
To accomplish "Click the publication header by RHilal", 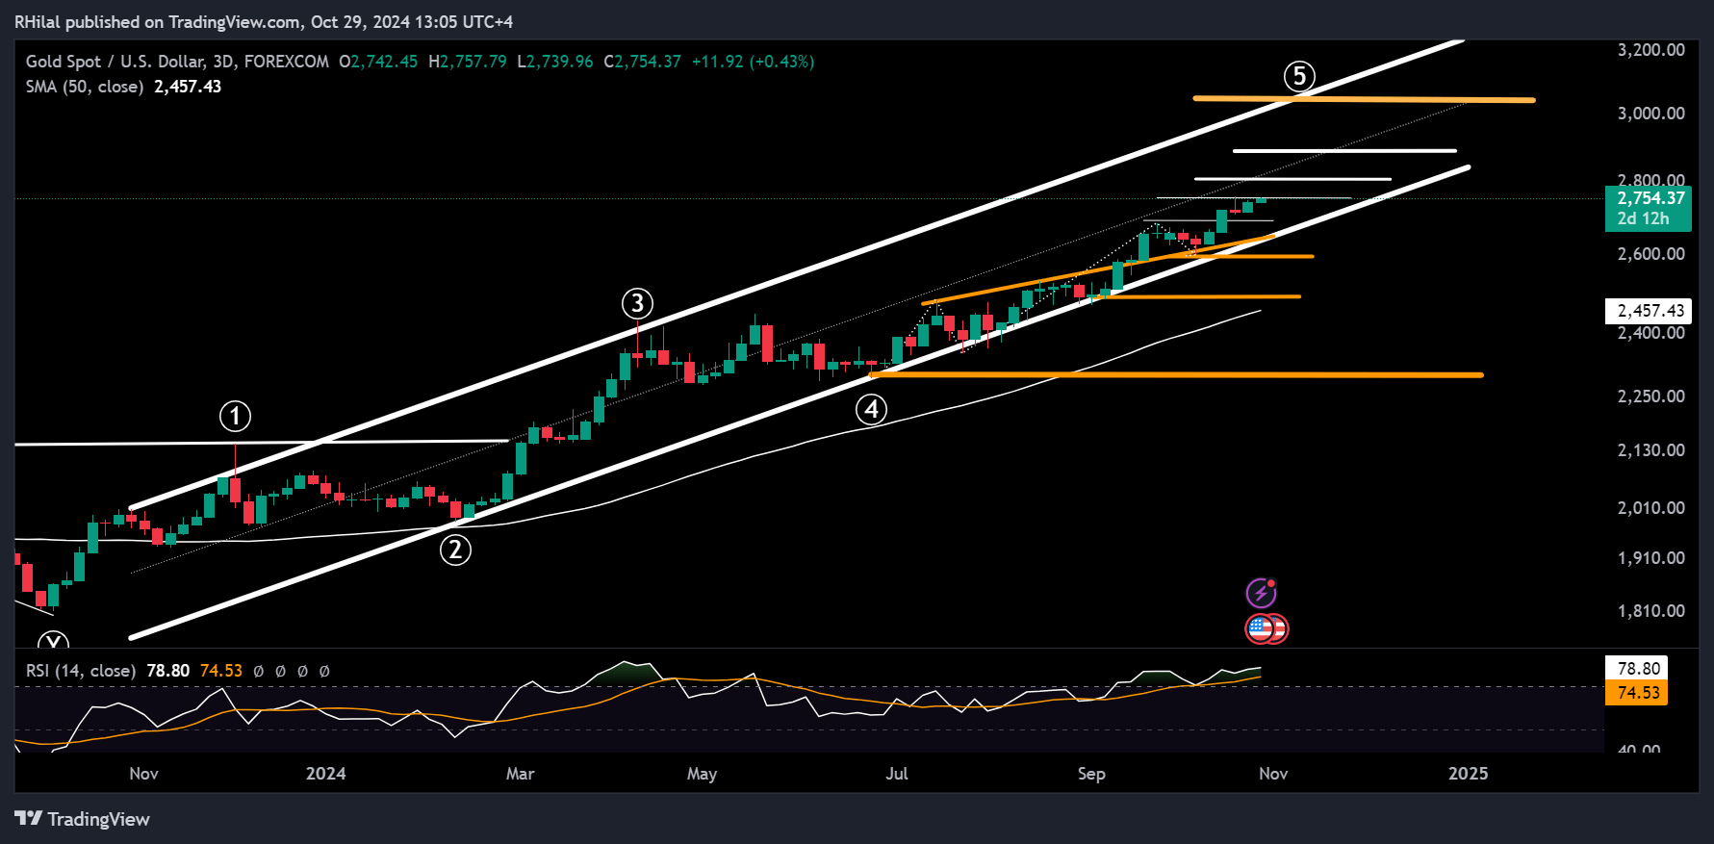I will pos(264,21).
